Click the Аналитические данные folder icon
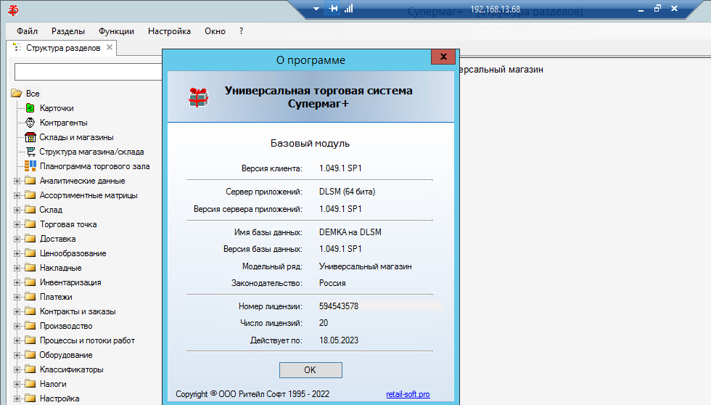 [30, 181]
